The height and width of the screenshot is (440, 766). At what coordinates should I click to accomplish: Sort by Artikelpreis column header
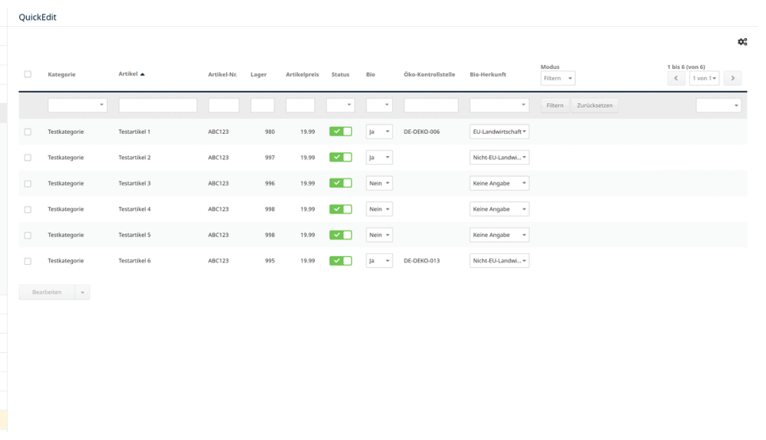pos(303,75)
